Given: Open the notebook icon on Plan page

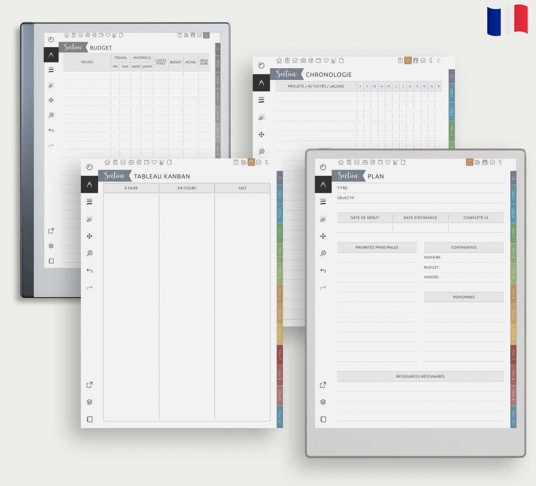Looking at the screenshot, I should (323, 419).
